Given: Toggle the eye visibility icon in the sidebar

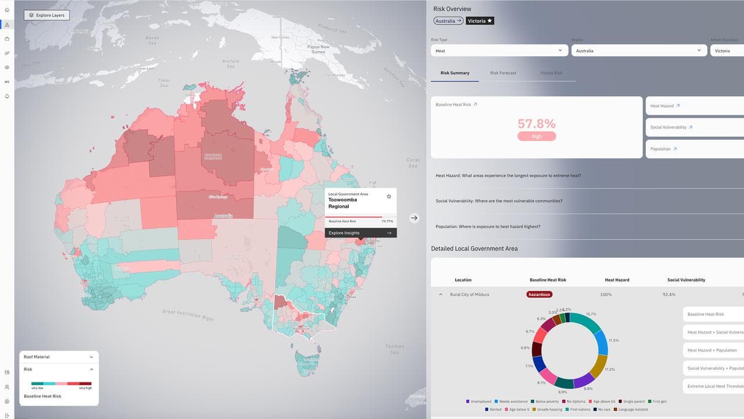Looking at the screenshot, I should 7,68.
